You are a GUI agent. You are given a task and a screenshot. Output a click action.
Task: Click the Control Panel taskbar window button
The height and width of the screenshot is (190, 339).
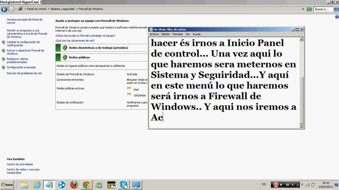(x=136, y=185)
